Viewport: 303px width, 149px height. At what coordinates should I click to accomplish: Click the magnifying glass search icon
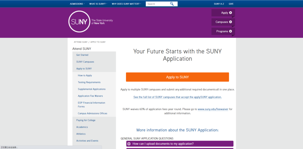tap(172, 4)
